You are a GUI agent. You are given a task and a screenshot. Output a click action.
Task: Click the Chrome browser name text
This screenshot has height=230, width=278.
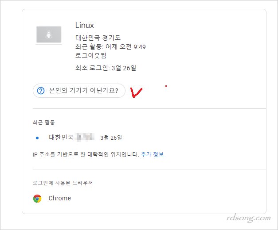[x=59, y=198]
